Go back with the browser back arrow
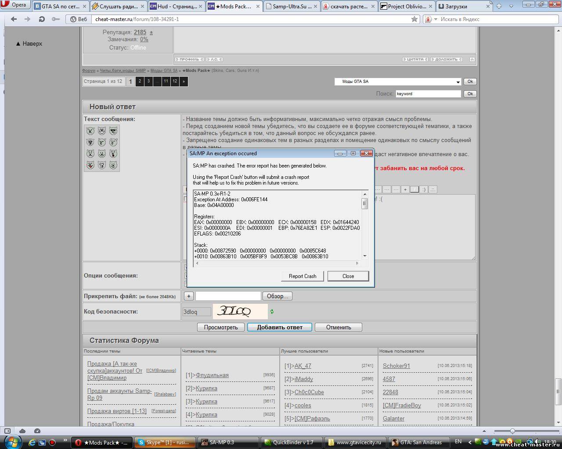Screen dimensions: 562x449 [x=14, y=19]
